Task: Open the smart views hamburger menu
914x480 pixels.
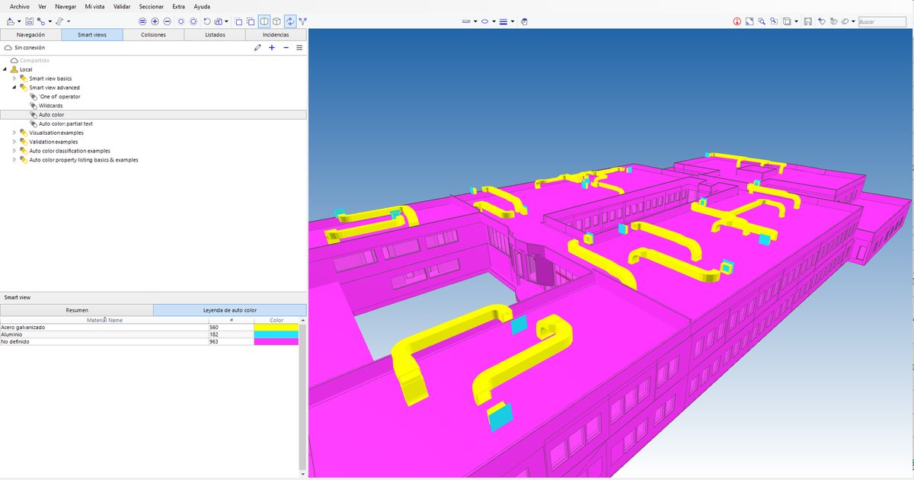Action: [x=299, y=47]
